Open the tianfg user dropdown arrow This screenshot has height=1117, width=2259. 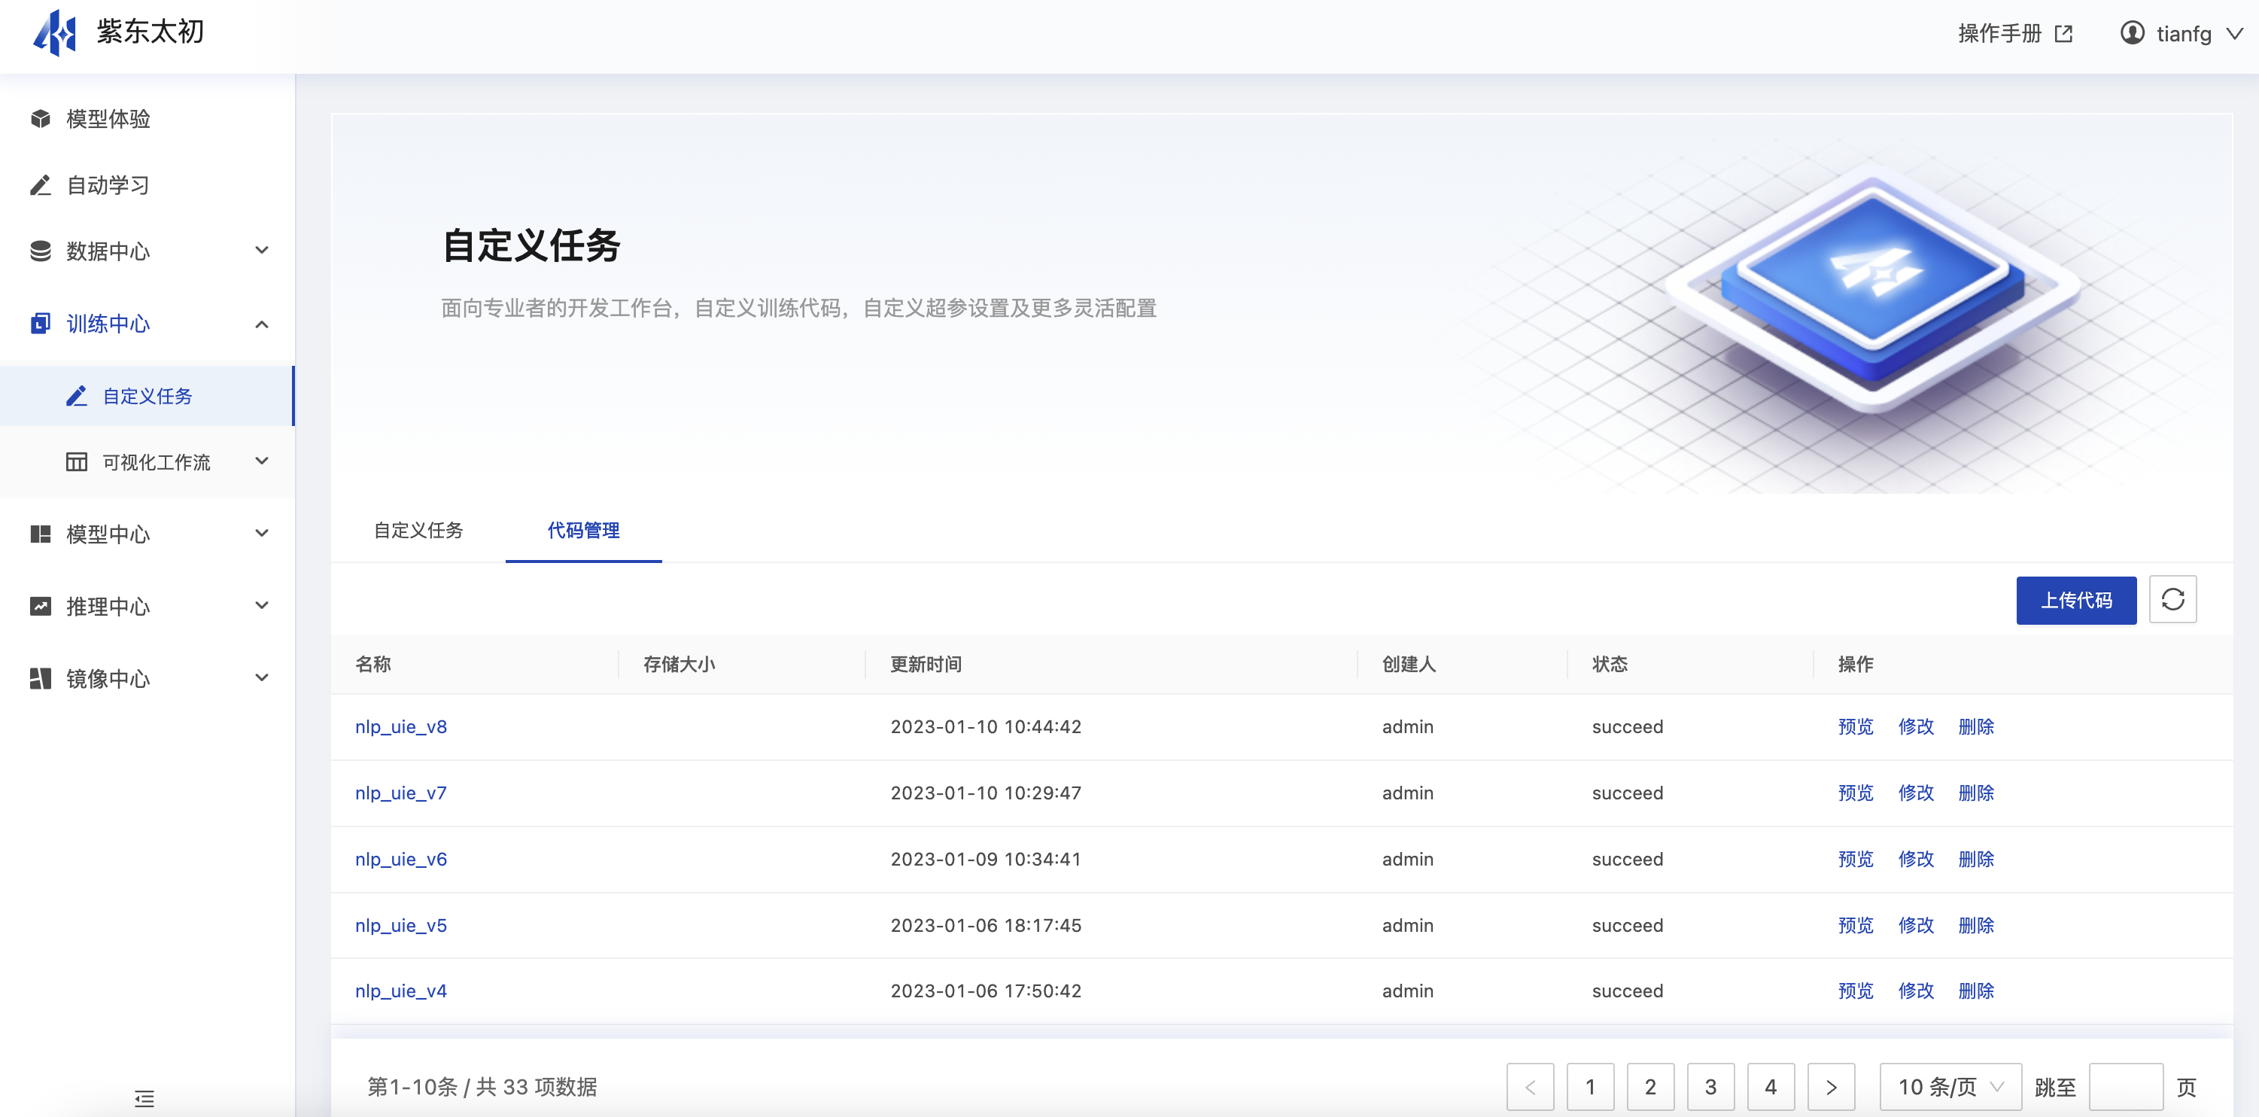coord(2234,34)
